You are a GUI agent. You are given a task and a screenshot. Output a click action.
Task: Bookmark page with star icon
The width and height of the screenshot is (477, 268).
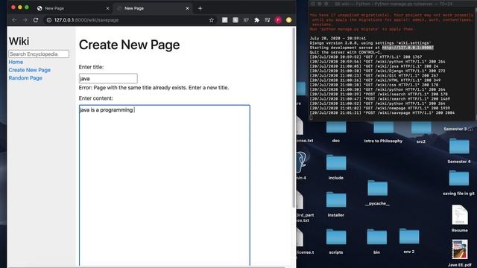[x=212, y=20]
